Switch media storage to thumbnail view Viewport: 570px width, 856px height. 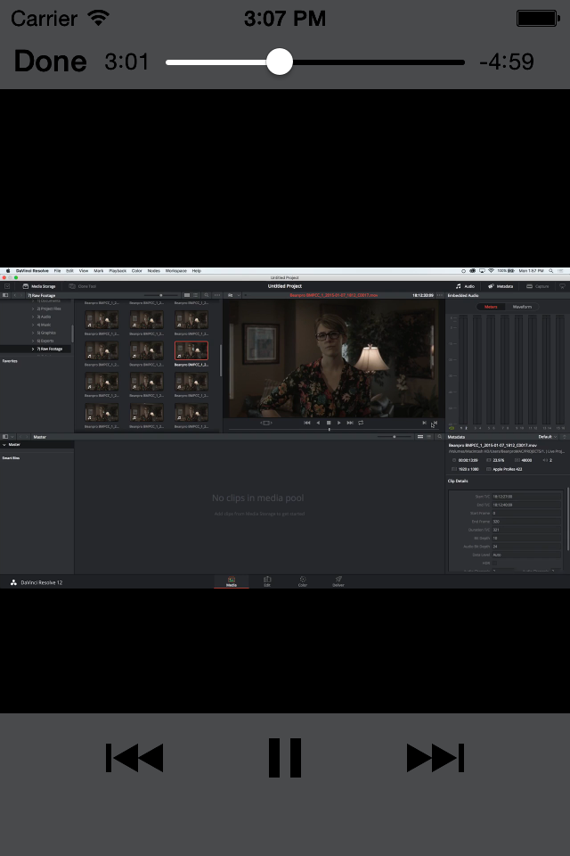point(186,295)
